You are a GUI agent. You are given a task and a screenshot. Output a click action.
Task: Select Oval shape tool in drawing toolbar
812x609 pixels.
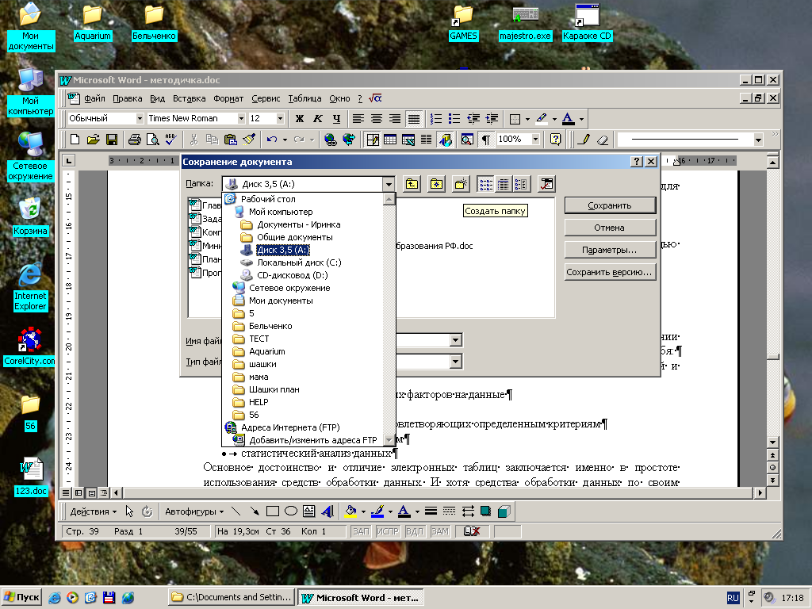(291, 511)
